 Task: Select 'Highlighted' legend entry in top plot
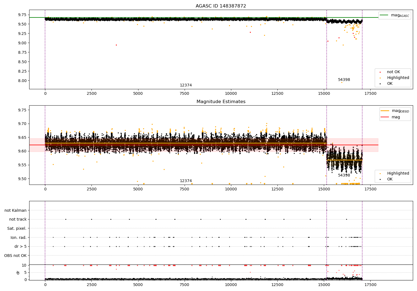click(398, 78)
